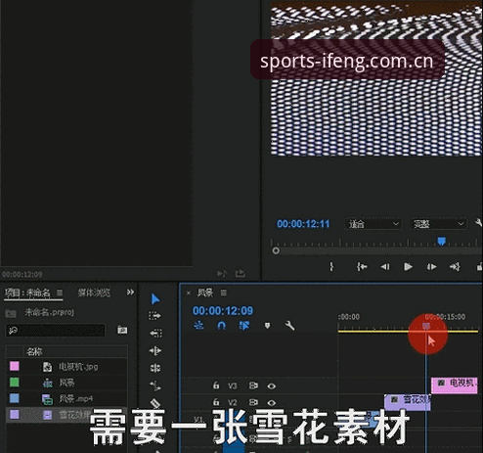Viewport: 483px width, 453px height.
Task: Select the Track Select Forward tool
Action: pos(155,316)
